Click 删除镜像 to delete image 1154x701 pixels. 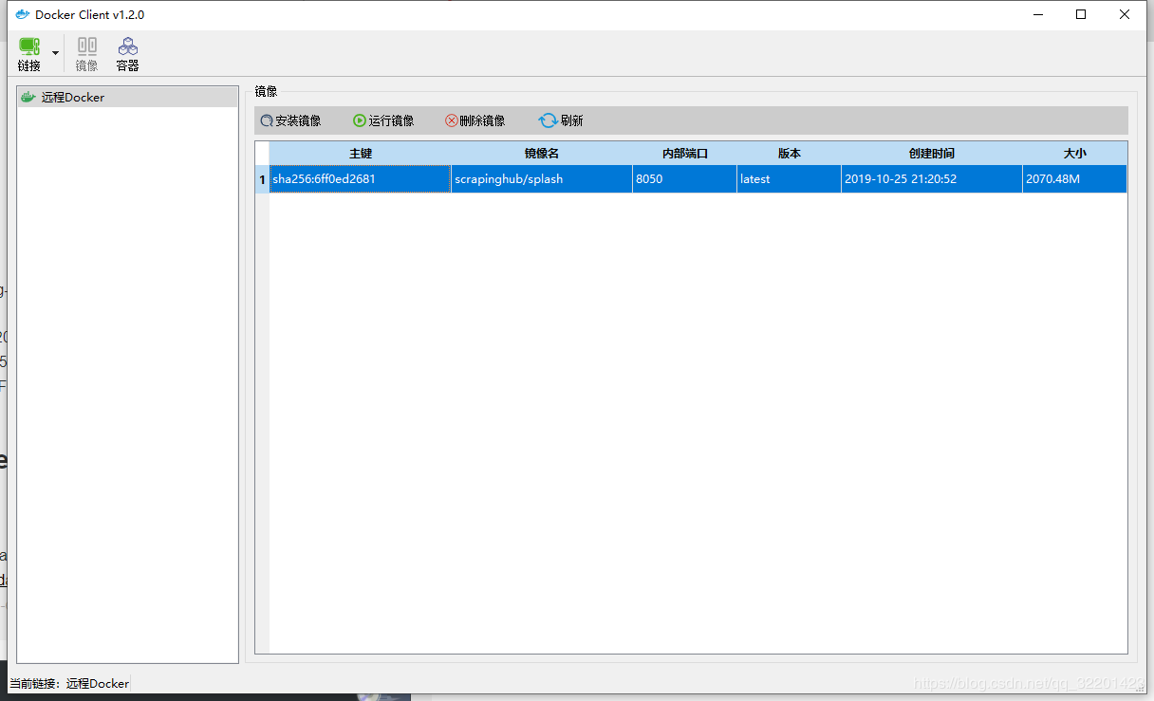(475, 120)
